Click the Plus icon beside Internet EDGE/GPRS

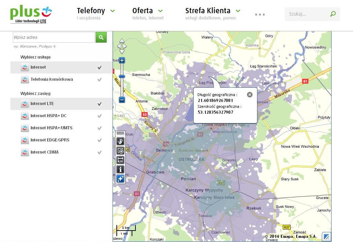[x=25, y=140]
